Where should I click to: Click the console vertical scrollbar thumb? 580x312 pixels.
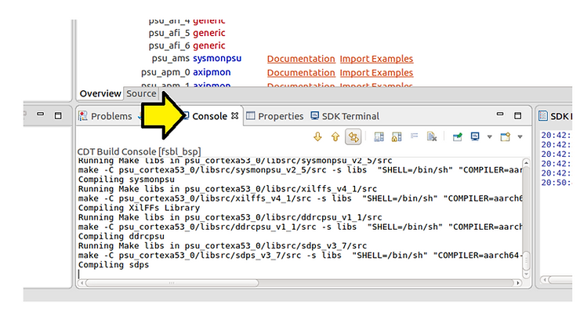click(x=526, y=261)
